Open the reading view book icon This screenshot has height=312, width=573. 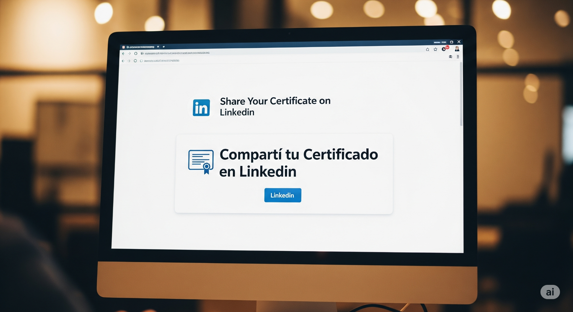pos(451,57)
